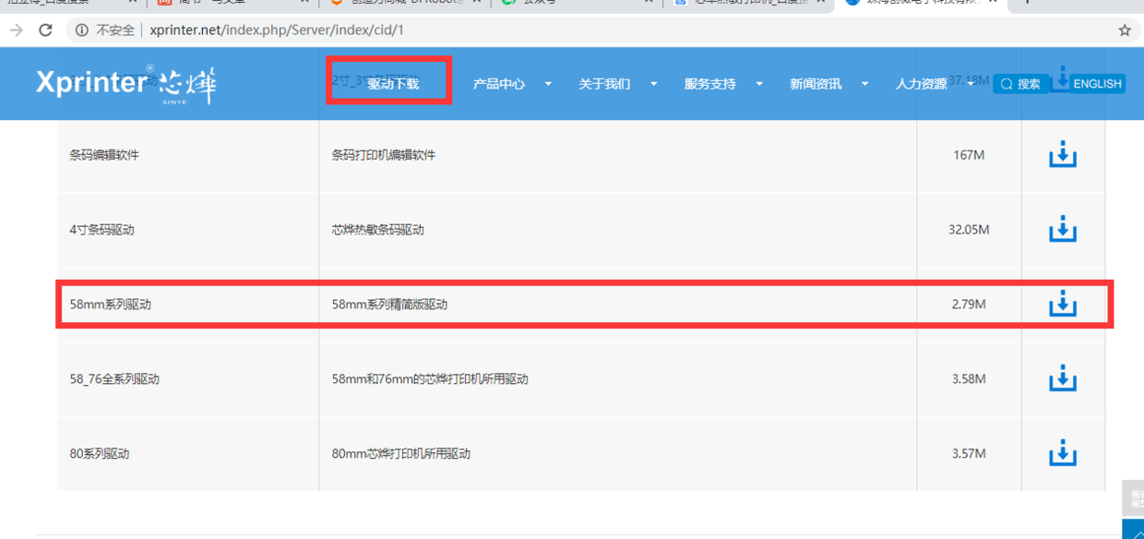The image size is (1144, 539).
Task: Select the 4寸条码驱动 name cell
Action: pyautogui.click(x=188, y=230)
